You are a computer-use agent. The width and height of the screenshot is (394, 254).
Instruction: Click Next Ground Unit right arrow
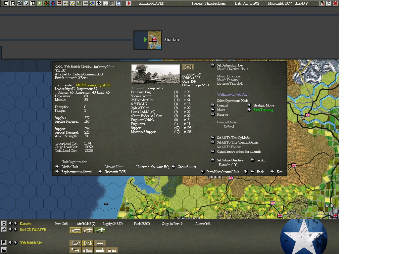click(246, 172)
